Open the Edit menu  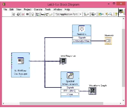click(x=11, y=10)
